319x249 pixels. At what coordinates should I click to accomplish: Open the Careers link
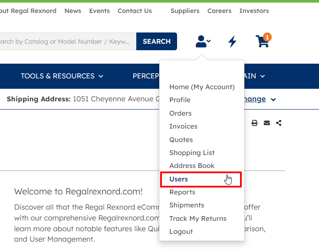tap(219, 11)
